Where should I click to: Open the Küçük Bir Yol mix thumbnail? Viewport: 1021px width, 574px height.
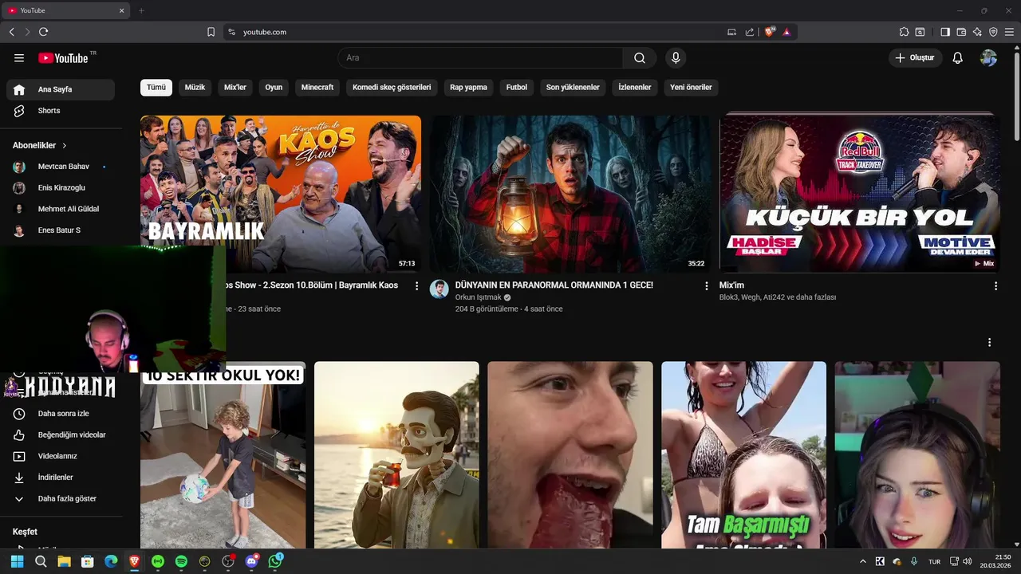860,194
